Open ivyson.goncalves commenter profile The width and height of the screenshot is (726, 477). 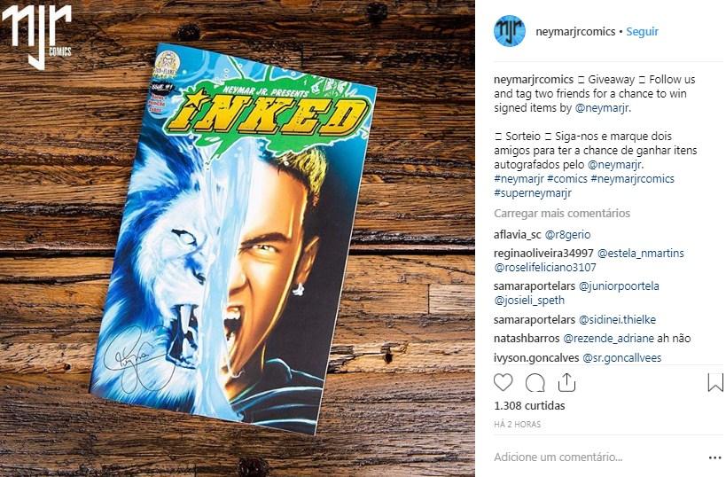point(536,357)
